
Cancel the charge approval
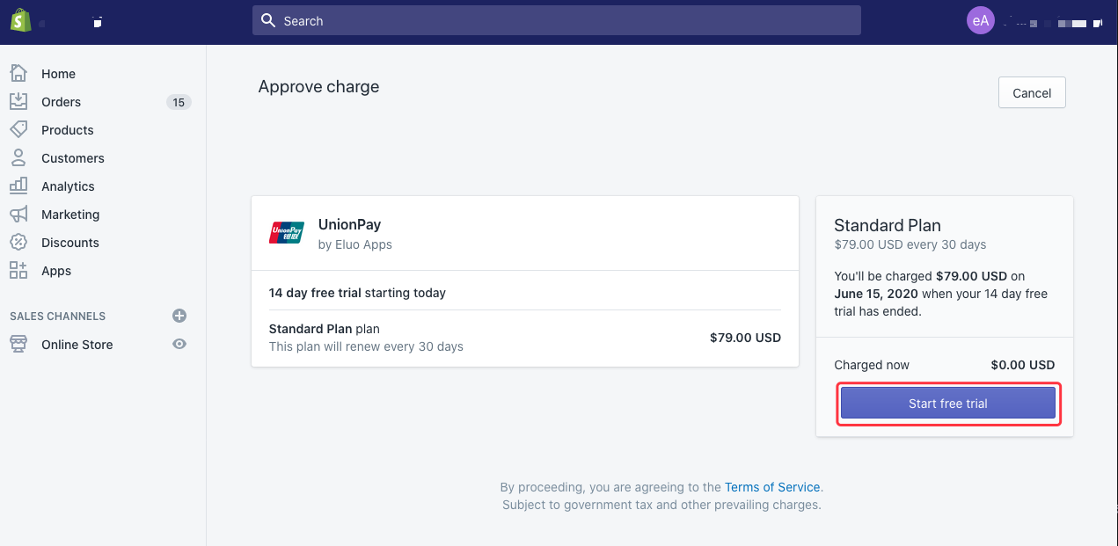(1032, 93)
